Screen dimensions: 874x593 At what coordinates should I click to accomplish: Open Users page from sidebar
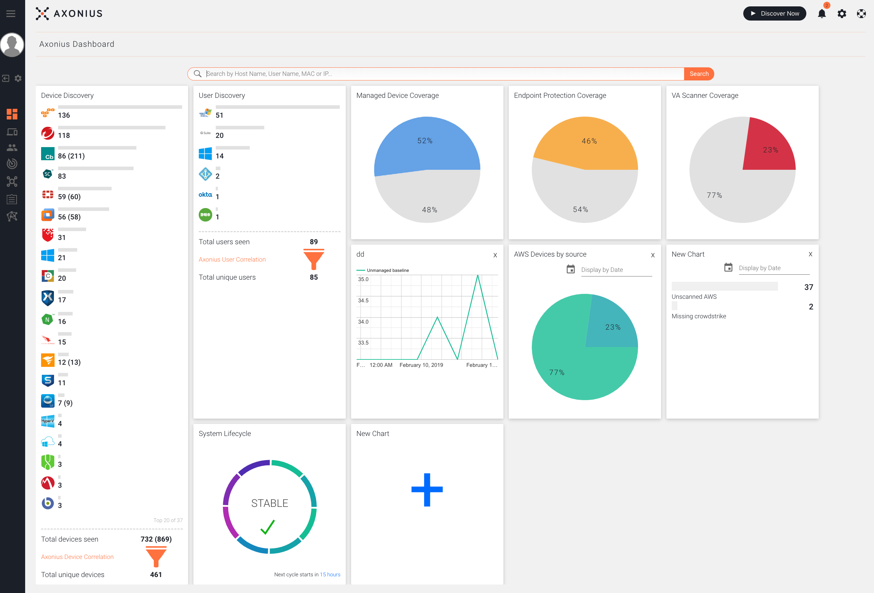[x=12, y=147]
